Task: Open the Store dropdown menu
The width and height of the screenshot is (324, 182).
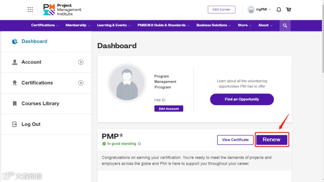Action: [x=244, y=25]
